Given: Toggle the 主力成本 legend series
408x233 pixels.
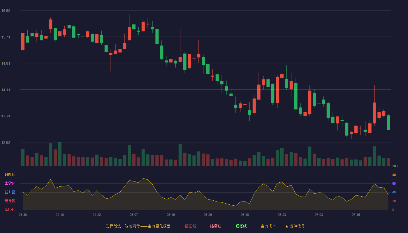Looking at the screenshot, I should [266, 226].
